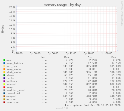Click the unused Max value 882.85M
Image resolution: width=124 pixels, height=111 pixels.
pos(115,84)
